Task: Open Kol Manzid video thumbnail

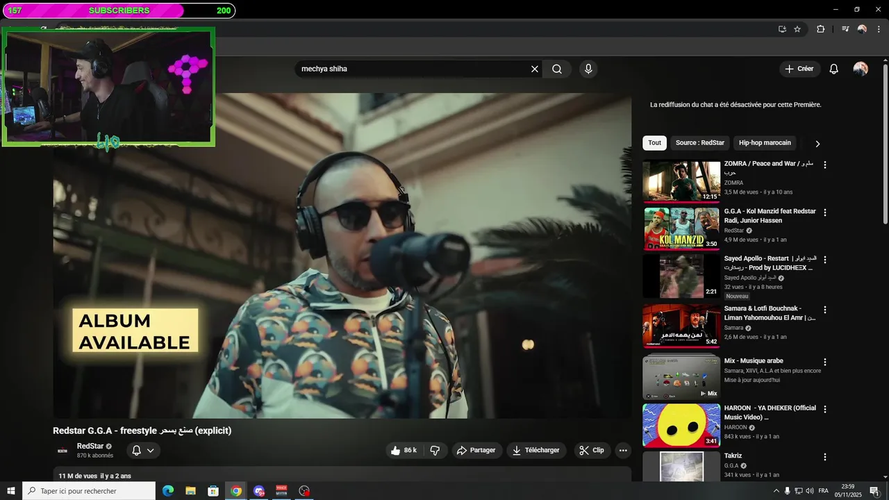Action: click(681, 228)
